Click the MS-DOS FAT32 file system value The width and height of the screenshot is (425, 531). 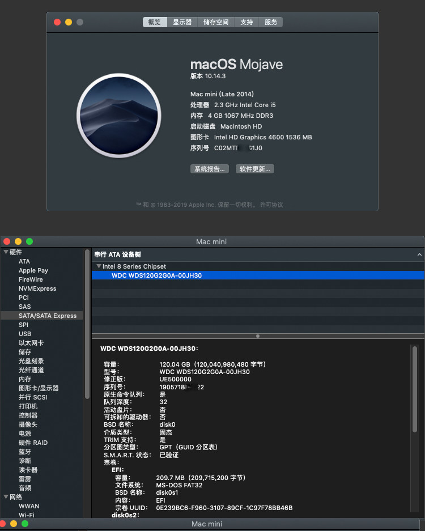[179, 485]
